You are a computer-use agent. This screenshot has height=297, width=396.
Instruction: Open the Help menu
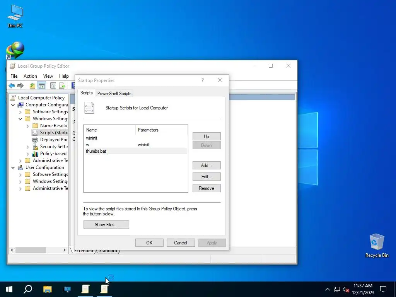click(x=64, y=76)
